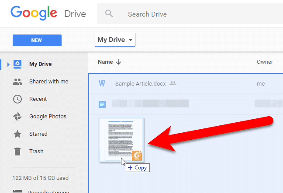Expand the My Drive tree arrow

(8, 64)
